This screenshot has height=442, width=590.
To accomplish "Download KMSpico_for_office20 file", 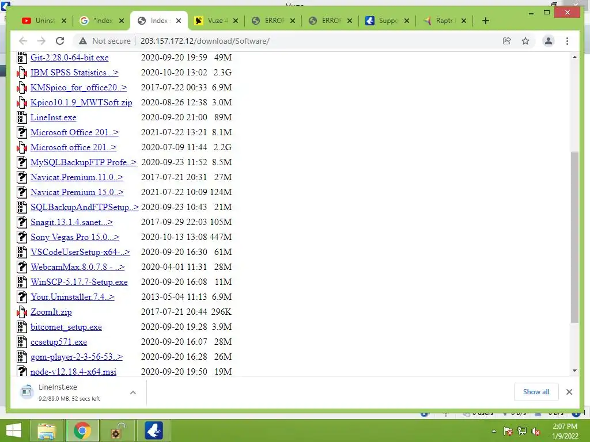I will click(x=78, y=87).
